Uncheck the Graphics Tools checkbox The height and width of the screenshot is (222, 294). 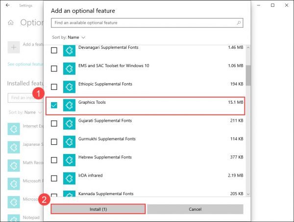(54, 105)
